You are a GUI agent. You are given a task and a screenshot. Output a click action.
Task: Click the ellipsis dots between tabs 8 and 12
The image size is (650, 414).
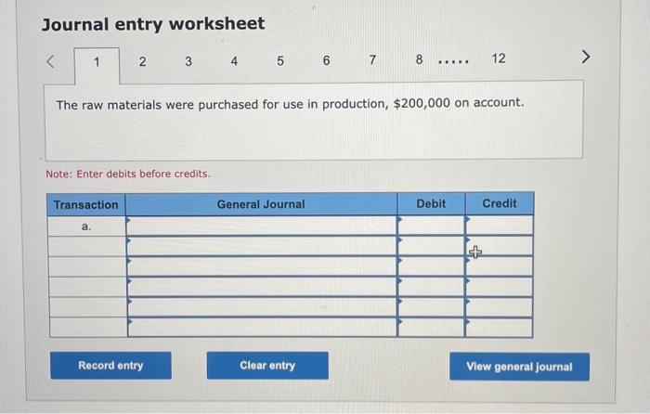454,62
